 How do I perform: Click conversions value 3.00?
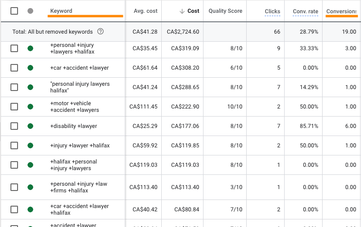click(x=351, y=48)
